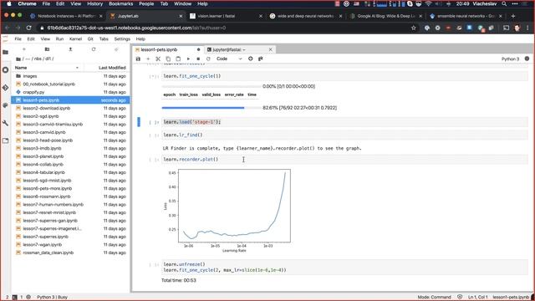Open a new Chrome tab
This screenshot has width=535, height=301.
click(512, 16)
